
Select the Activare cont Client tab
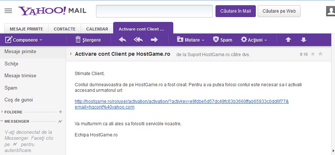143,29
